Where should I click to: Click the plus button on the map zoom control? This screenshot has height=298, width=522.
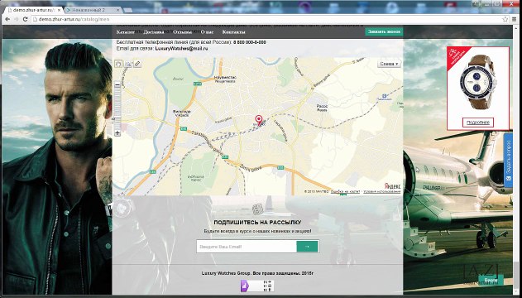pos(117,133)
